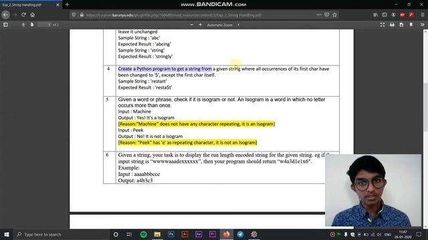Click text "Input : Machine"

pyautogui.click(x=134, y=111)
